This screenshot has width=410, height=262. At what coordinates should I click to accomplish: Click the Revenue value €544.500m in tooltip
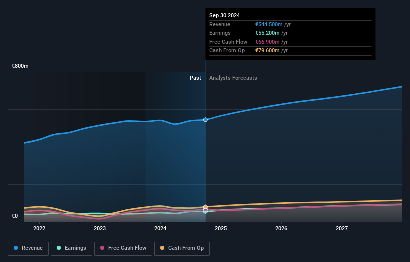(268, 24)
